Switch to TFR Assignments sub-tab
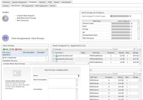This screenshot has width=143, height=100. [x=28, y=6]
